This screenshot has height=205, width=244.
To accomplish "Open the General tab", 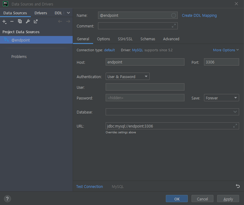I will (83, 39).
